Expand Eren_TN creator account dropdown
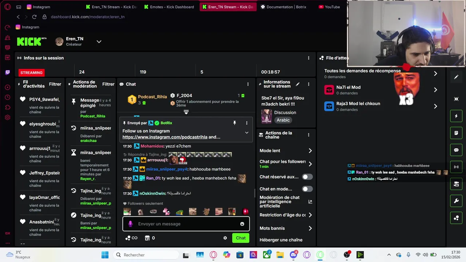The height and width of the screenshot is (262, 466). point(99,41)
